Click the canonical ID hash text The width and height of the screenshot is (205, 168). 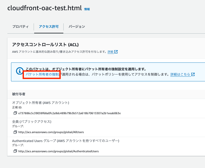69,113
